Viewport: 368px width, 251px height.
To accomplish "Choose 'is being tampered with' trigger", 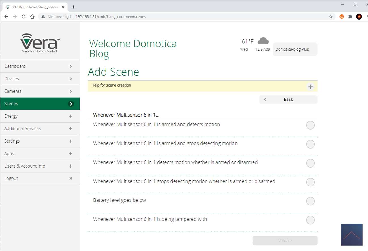I will coord(310,220).
